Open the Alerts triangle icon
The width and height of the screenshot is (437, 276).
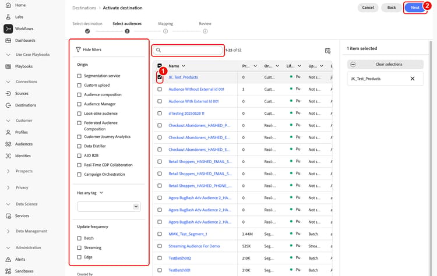(8, 259)
